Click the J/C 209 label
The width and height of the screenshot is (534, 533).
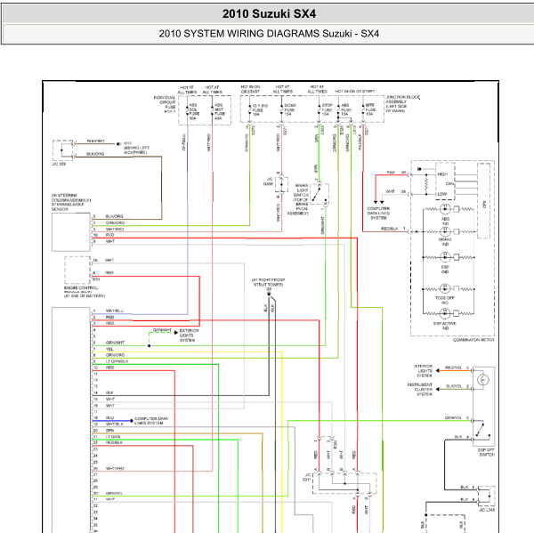pyautogui.click(x=59, y=164)
